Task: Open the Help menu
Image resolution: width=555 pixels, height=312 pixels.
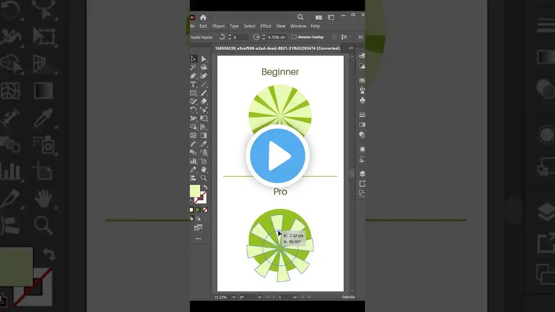Action: click(315, 26)
